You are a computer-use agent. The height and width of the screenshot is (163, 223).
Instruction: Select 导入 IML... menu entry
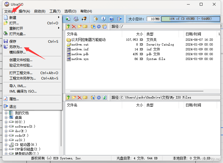coord(32,86)
